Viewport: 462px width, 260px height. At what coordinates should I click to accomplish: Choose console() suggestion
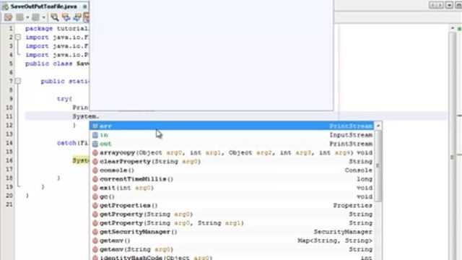pos(232,170)
